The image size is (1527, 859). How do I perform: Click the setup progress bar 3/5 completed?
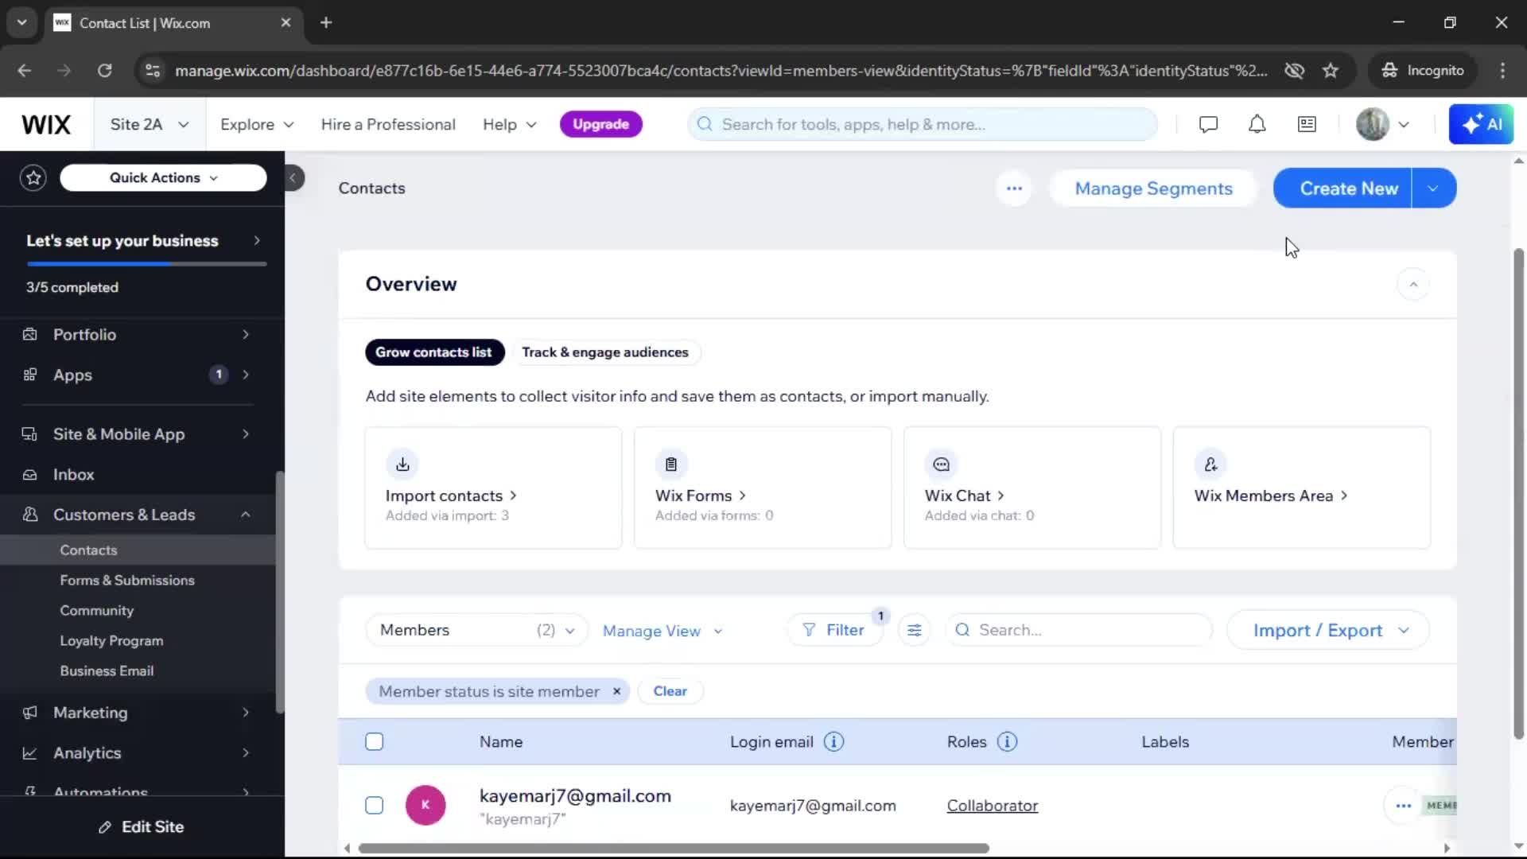146,263
